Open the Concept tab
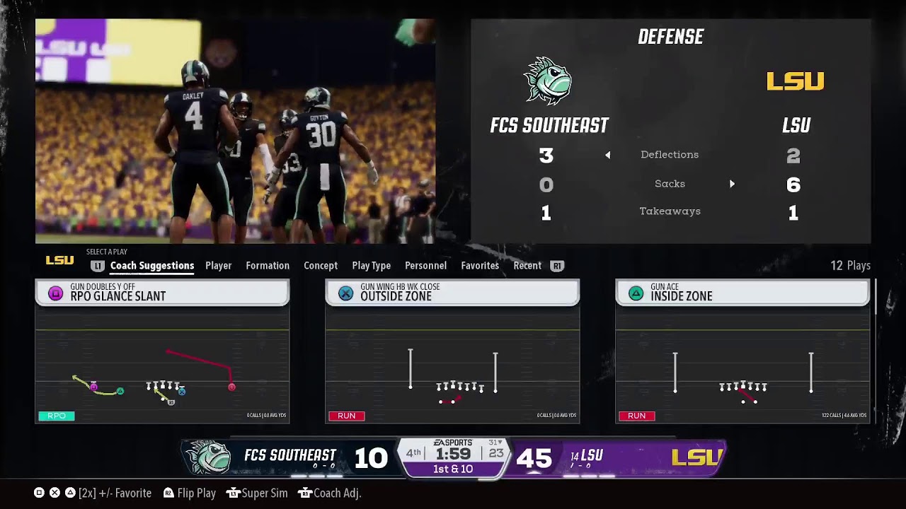 [x=321, y=266]
